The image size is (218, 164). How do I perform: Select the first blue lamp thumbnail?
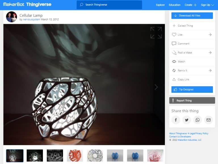pos(115,155)
